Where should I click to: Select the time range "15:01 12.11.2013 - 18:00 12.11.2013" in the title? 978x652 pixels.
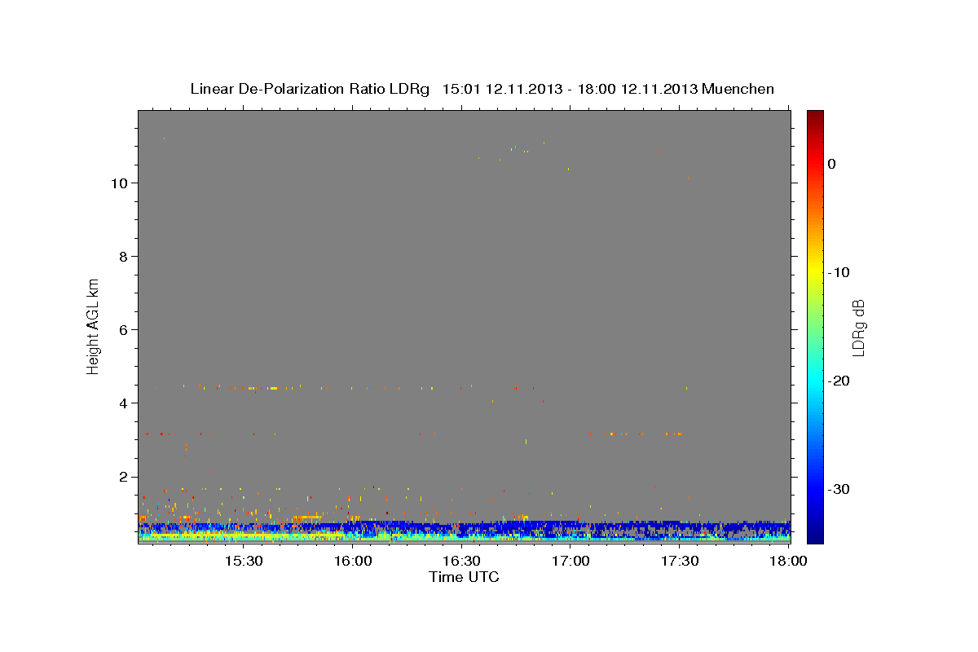(570, 89)
